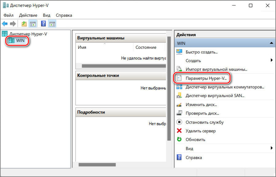This screenshot has height=177, width=276.
Task: Open the Файл menu
Action: tap(8, 15)
